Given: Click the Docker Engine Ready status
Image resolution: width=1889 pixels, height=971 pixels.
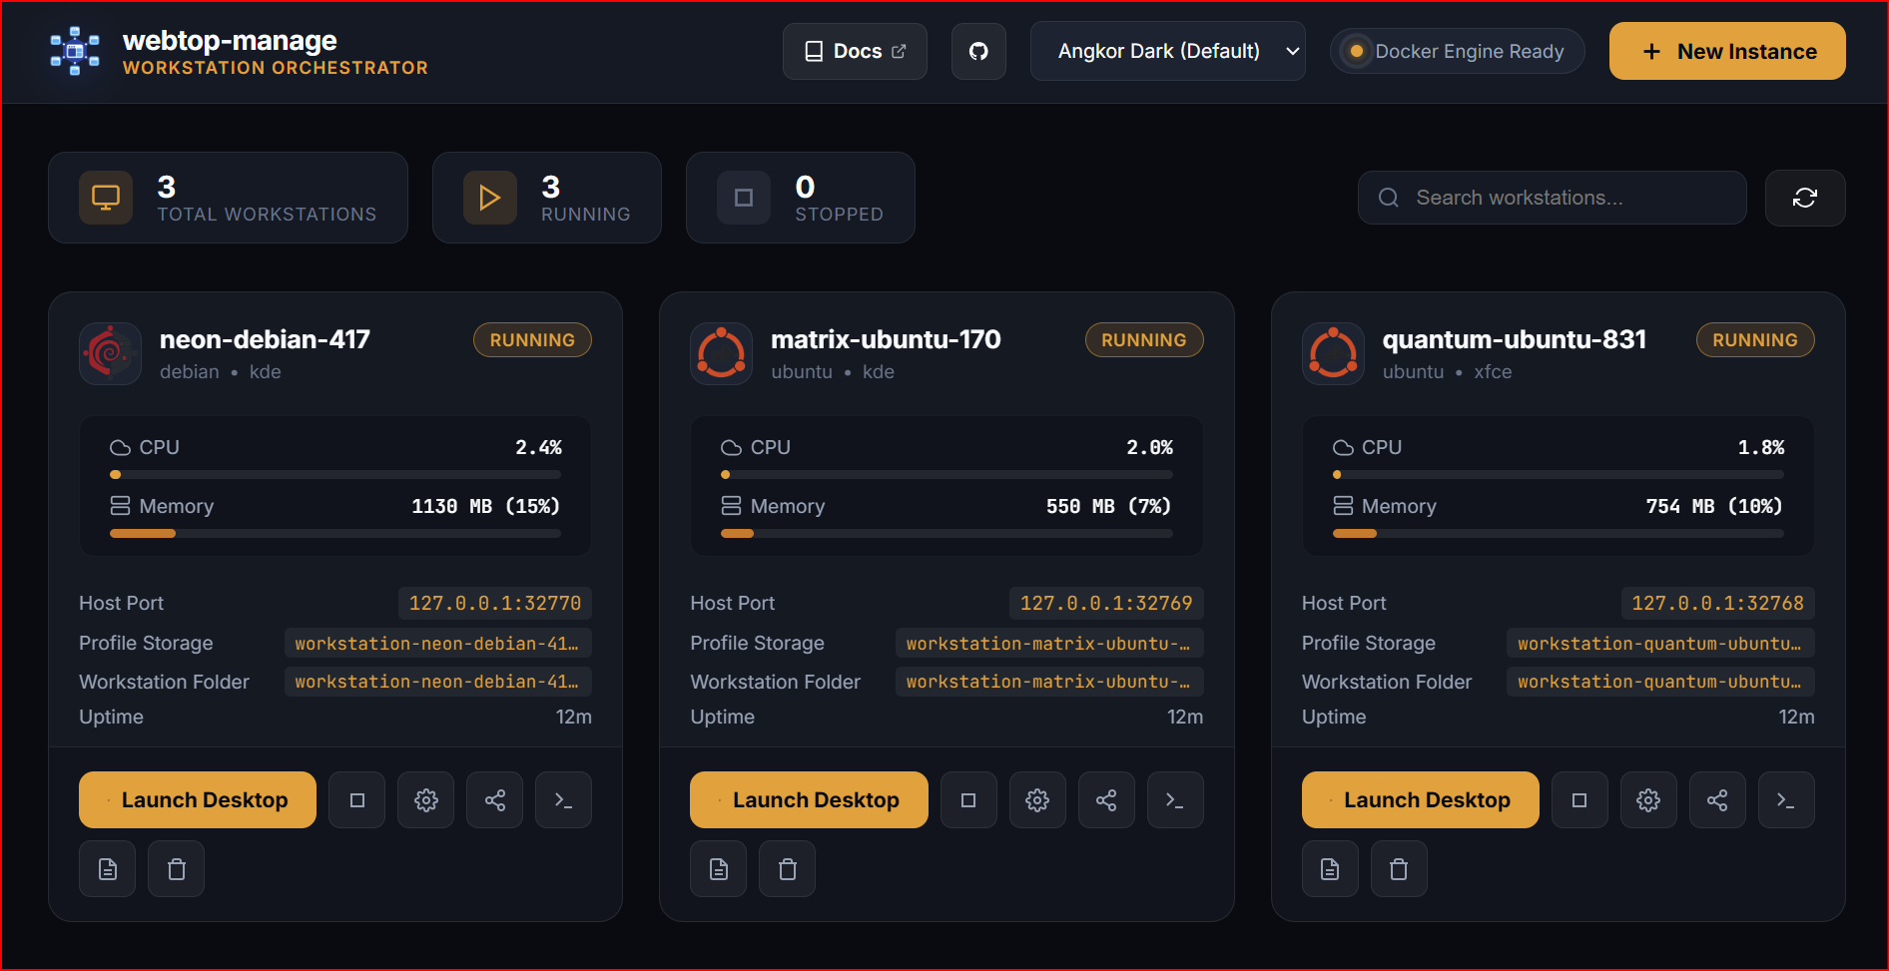Looking at the screenshot, I should 1458,51.
